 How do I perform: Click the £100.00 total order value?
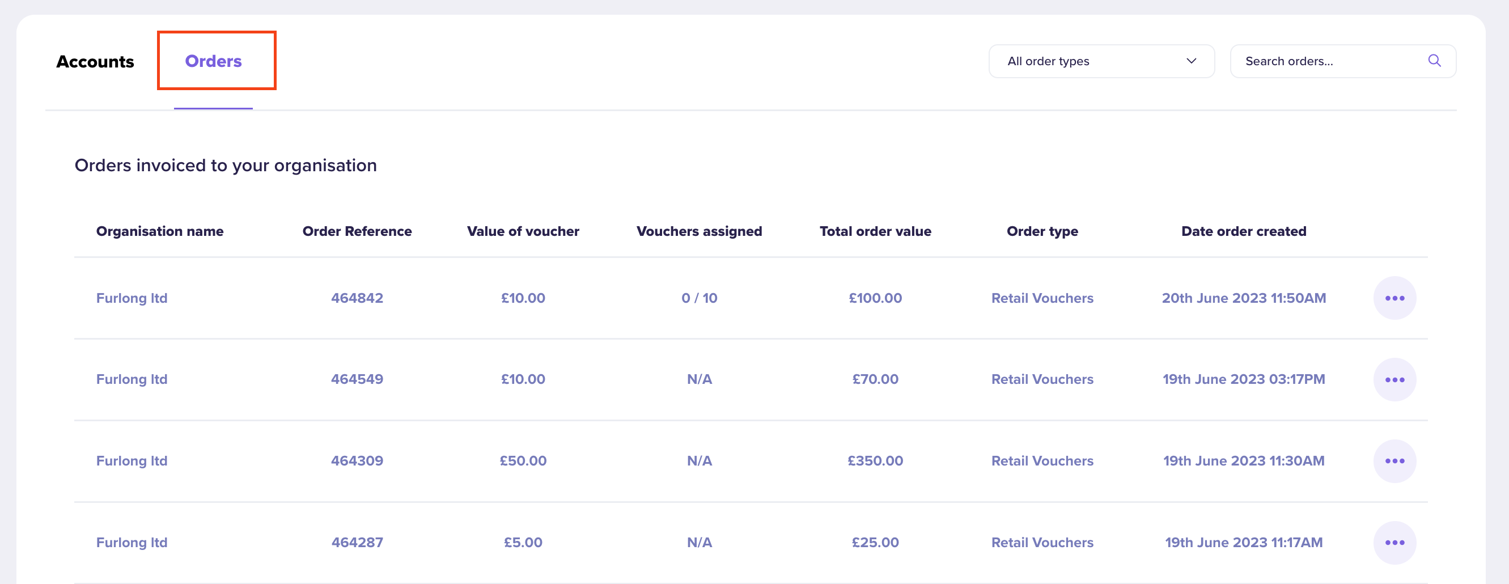[x=875, y=298]
